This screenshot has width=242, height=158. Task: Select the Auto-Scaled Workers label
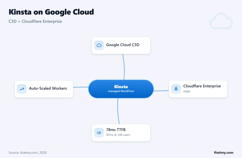(x=48, y=88)
